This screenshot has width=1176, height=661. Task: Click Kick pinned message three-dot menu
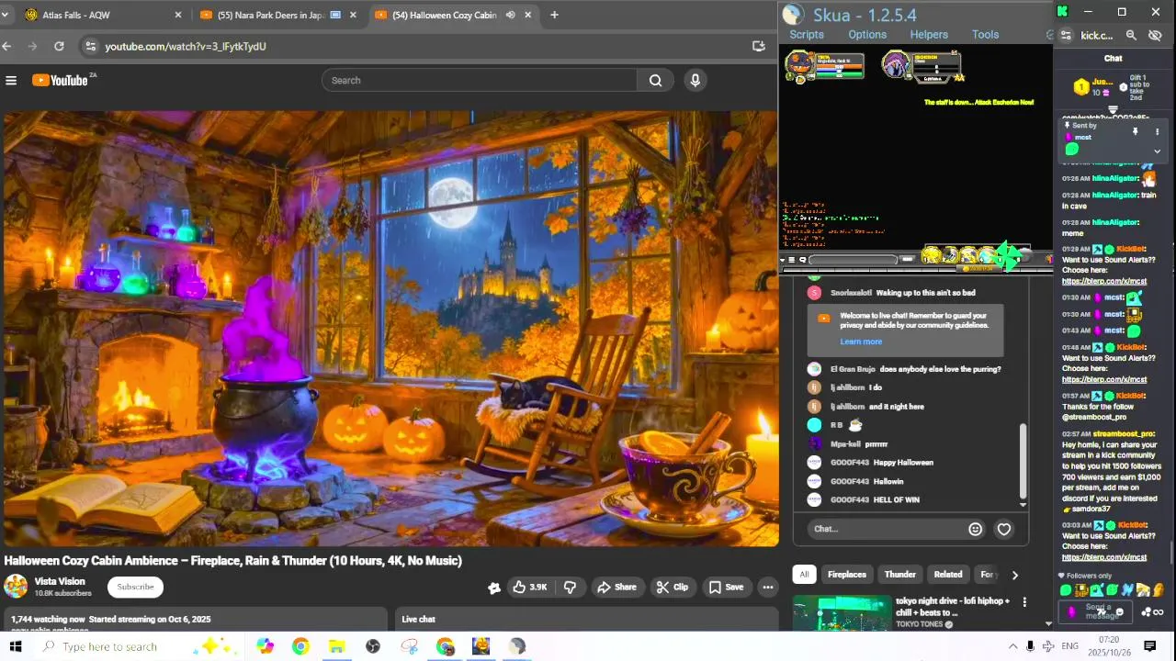pos(1157,131)
